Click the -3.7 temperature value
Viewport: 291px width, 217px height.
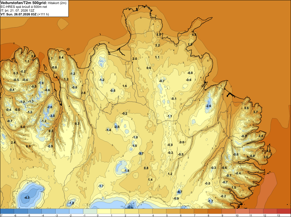pos(141,153)
